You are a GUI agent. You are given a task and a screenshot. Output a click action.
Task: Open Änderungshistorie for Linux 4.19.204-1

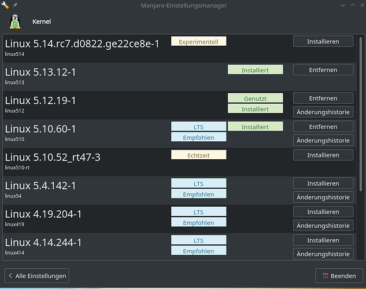[323, 225]
